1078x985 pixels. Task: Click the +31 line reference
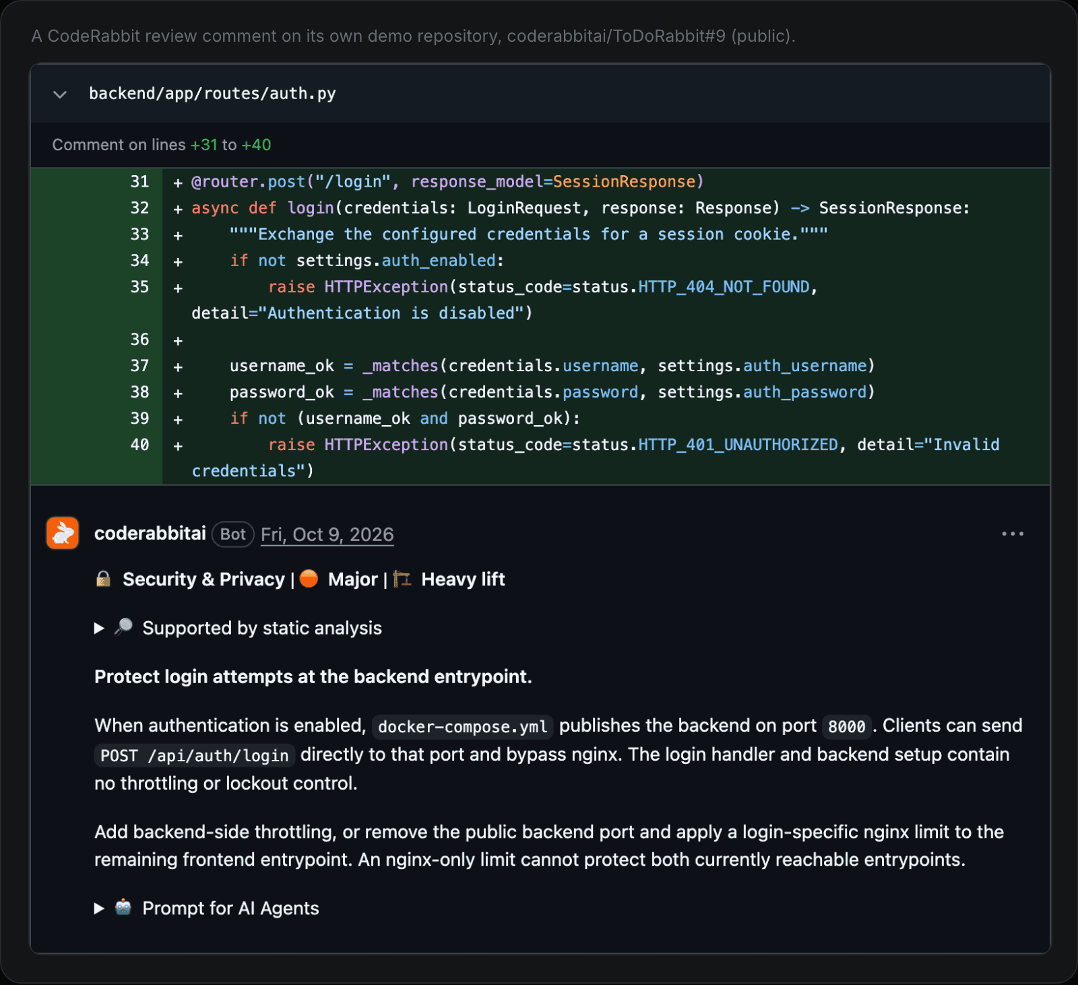(203, 145)
